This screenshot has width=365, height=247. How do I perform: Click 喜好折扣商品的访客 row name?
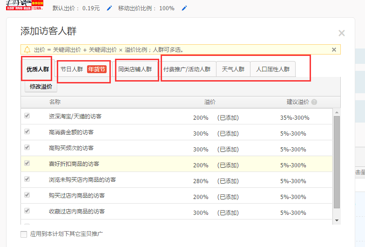pyautogui.click(x=74, y=164)
